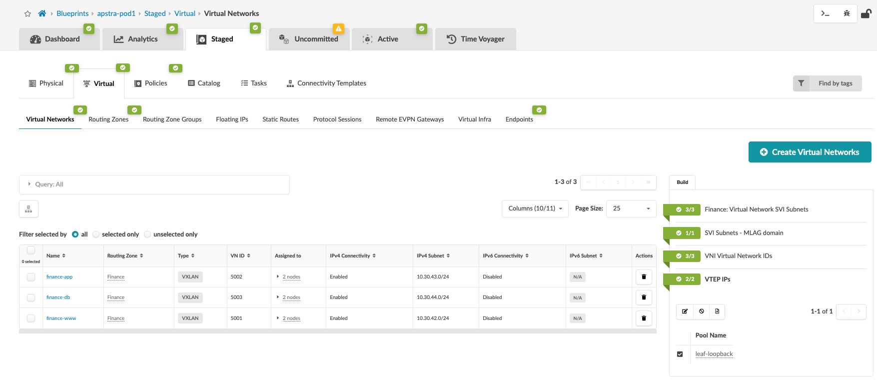Click the unlocked padlock icon
This screenshot has height=381, width=877.
[866, 13]
